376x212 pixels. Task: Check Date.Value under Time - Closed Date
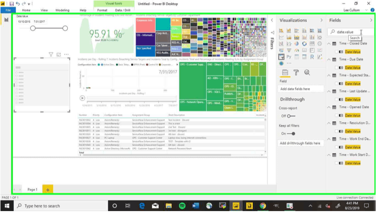(337, 52)
